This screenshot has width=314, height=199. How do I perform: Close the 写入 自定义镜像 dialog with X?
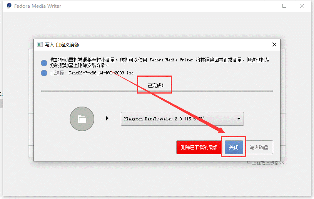point(274,44)
